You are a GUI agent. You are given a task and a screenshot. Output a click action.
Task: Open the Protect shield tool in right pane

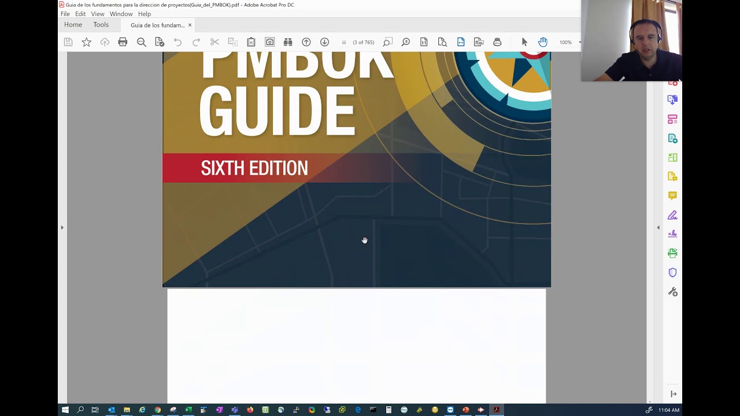(672, 272)
